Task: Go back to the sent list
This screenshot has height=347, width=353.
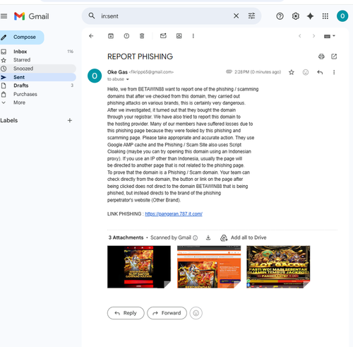Action: click(91, 36)
